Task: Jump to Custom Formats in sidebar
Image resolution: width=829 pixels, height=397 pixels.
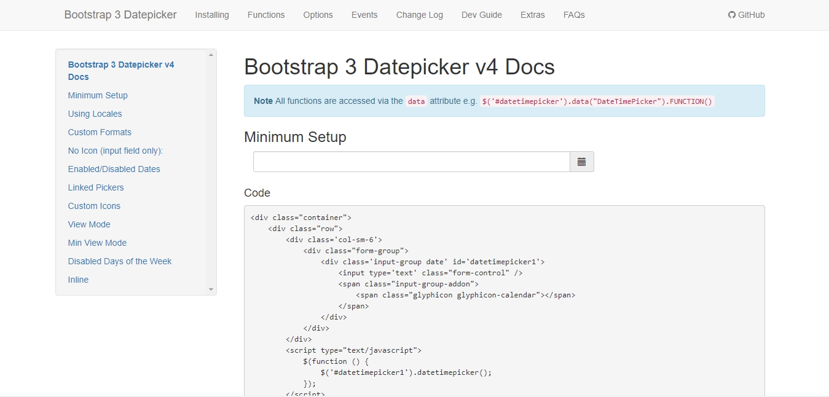Action: (x=100, y=132)
